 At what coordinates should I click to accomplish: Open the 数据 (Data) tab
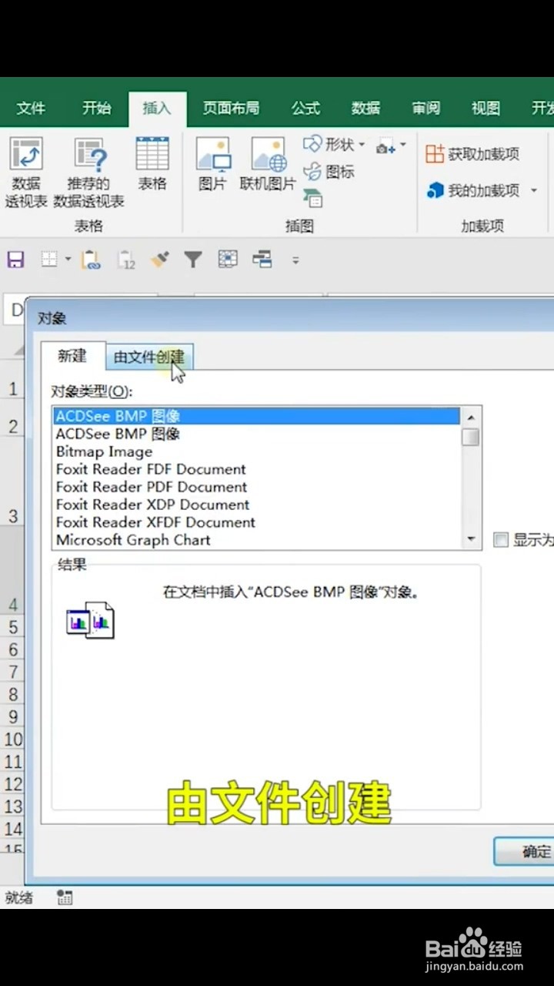click(x=365, y=109)
